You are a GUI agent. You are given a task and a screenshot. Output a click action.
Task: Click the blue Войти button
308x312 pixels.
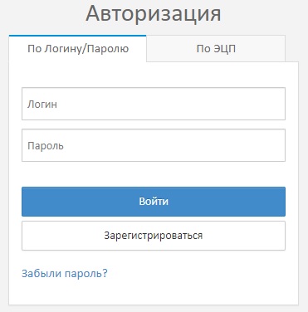pyautogui.click(x=154, y=202)
